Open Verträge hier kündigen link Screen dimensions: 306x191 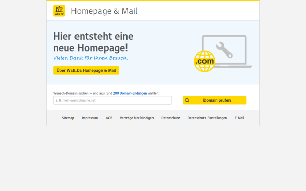[x=137, y=118]
